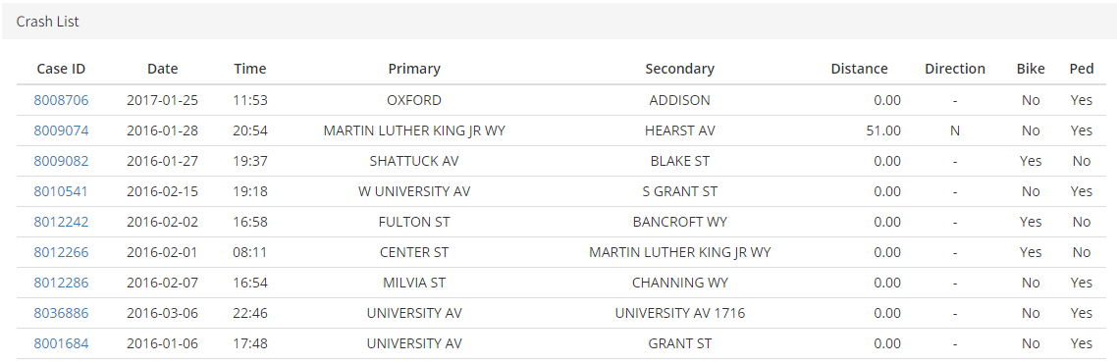Open case ID 8036886 link

[61, 313]
